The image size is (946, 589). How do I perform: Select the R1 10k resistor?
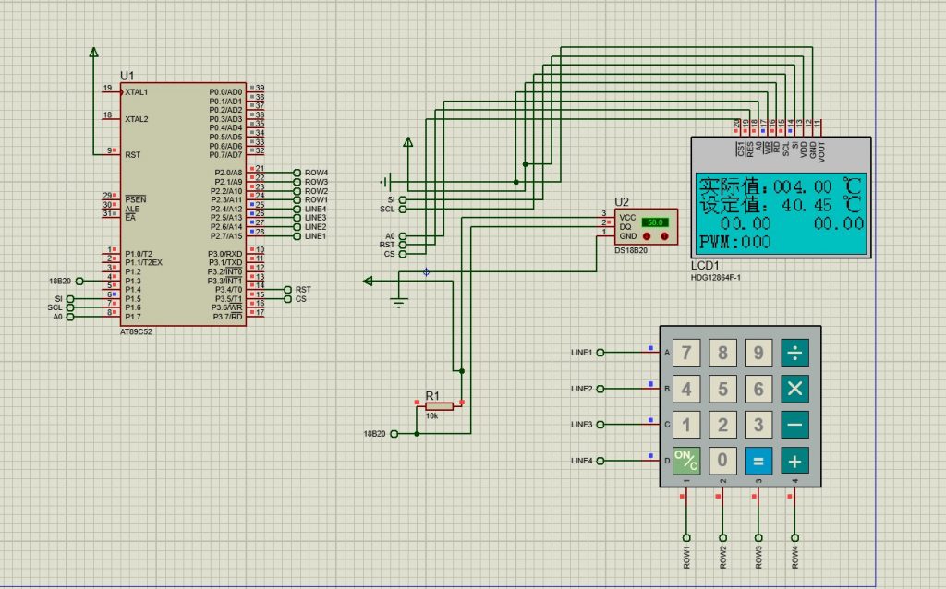coord(439,405)
